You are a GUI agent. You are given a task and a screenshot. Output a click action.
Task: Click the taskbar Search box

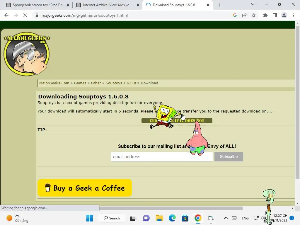[x=112, y=218]
